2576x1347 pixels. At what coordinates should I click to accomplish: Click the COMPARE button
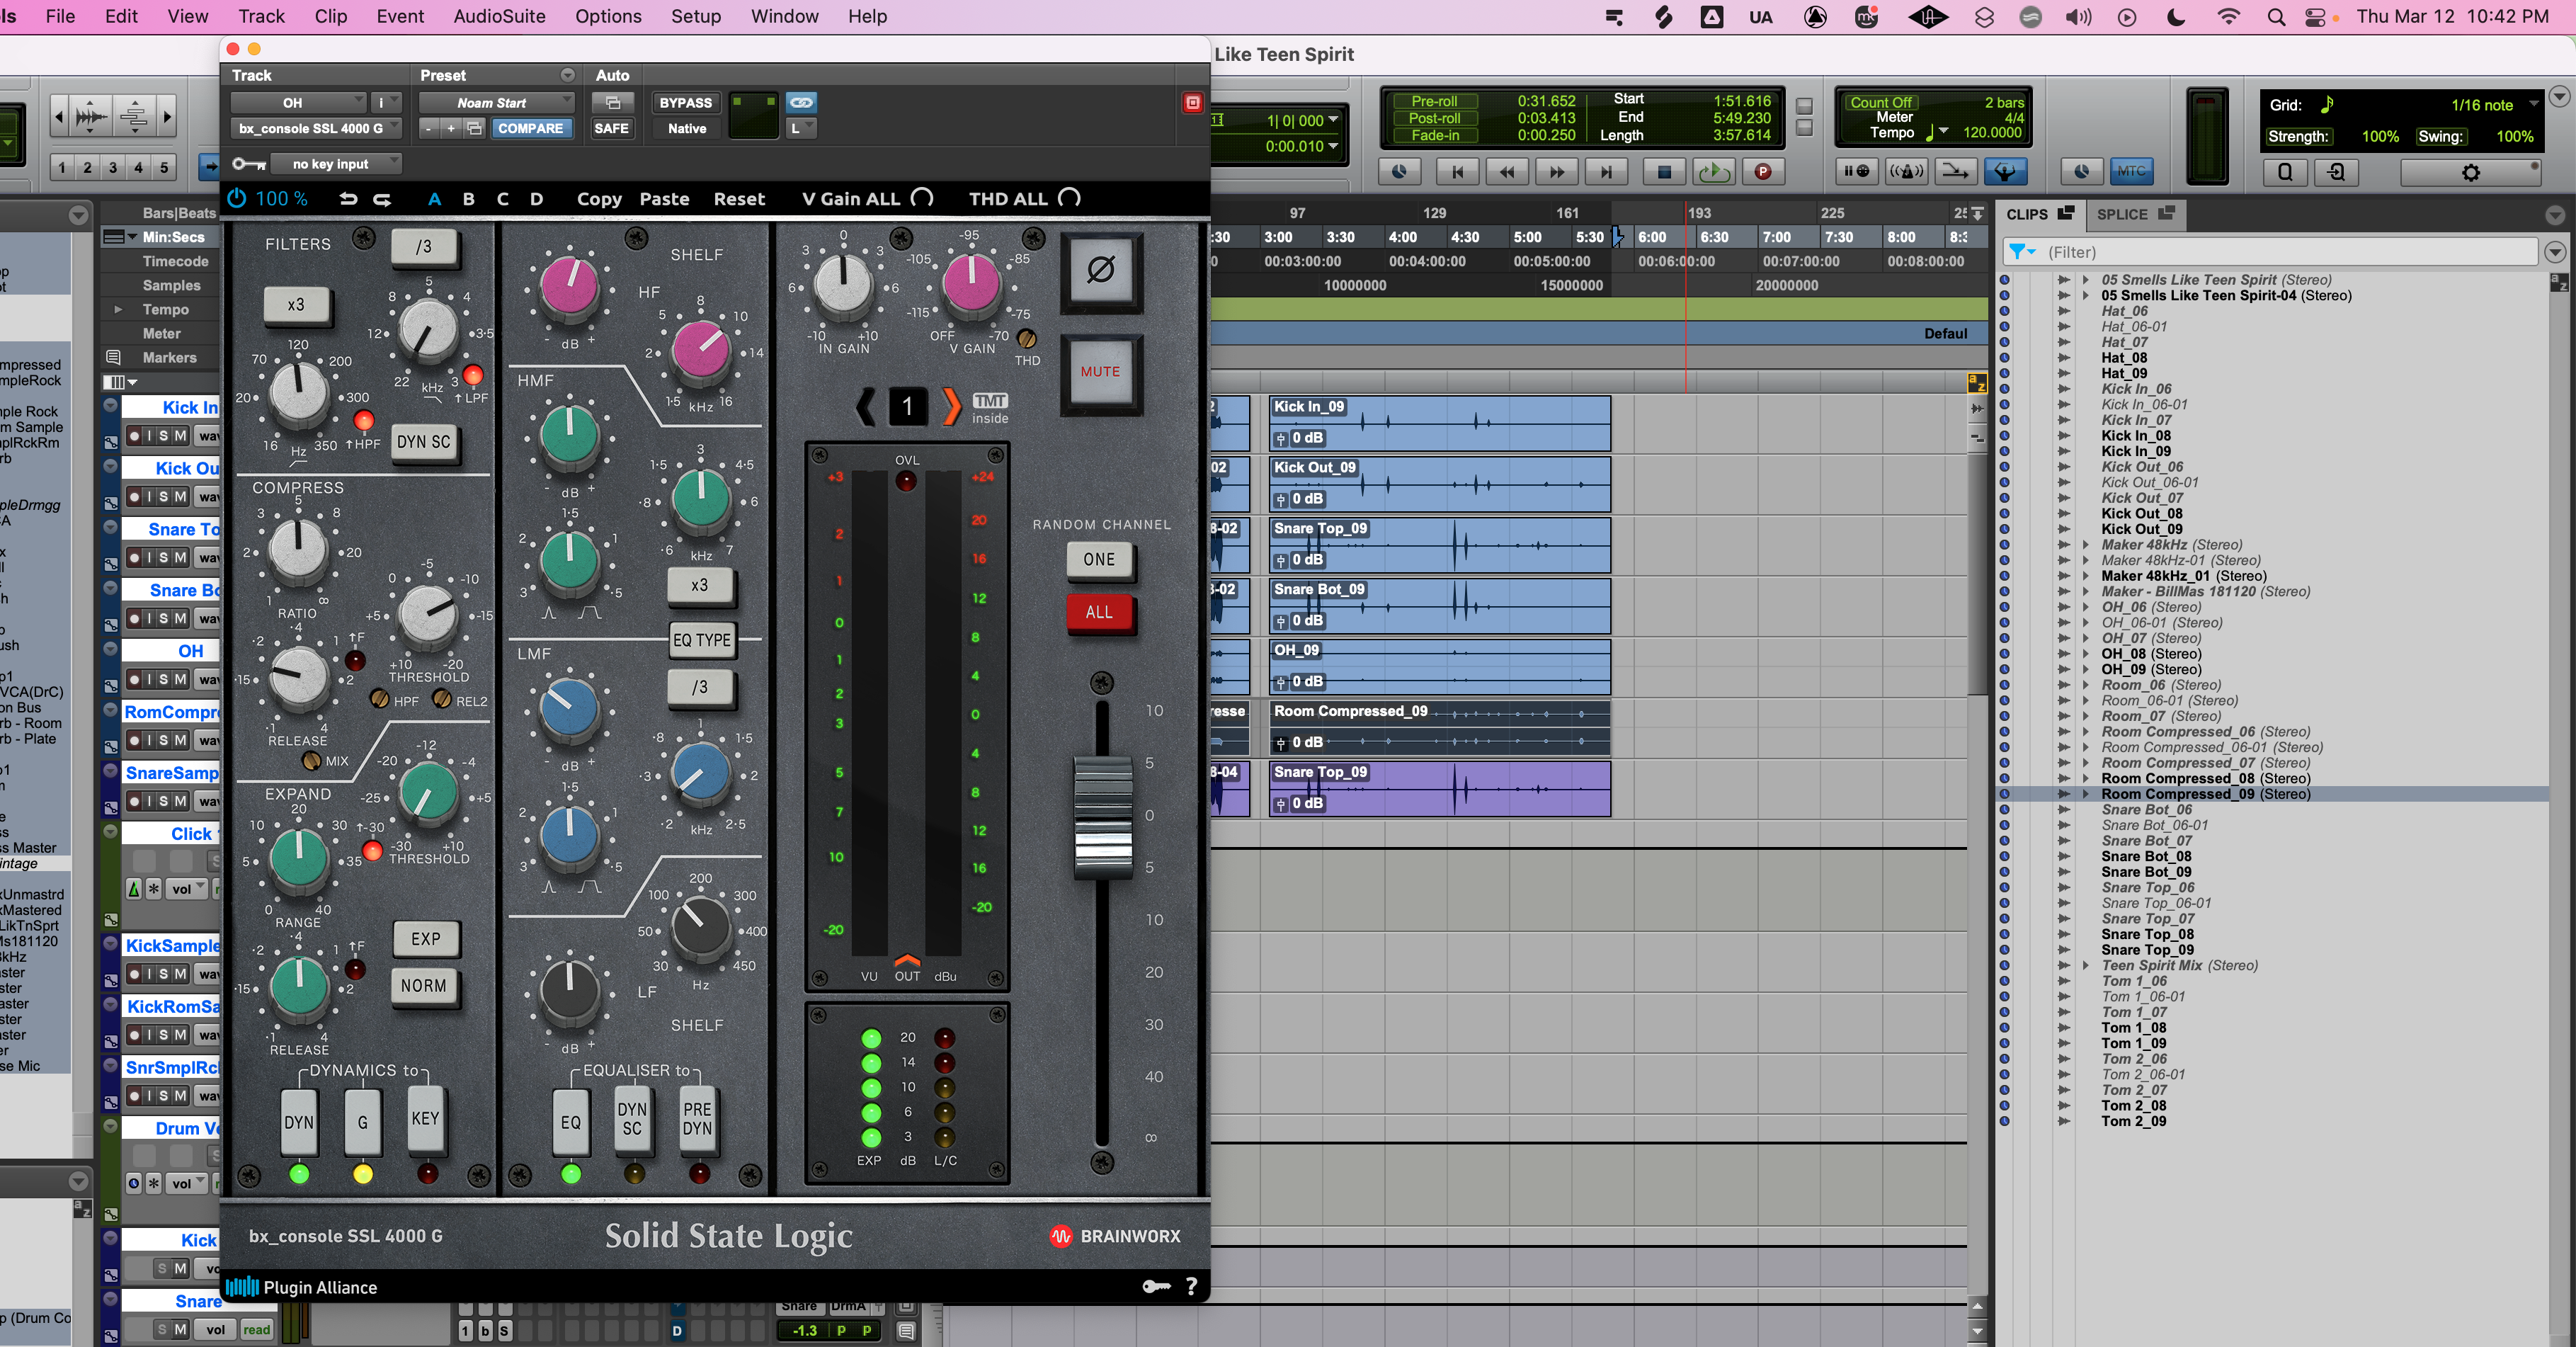(x=530, y=128)
